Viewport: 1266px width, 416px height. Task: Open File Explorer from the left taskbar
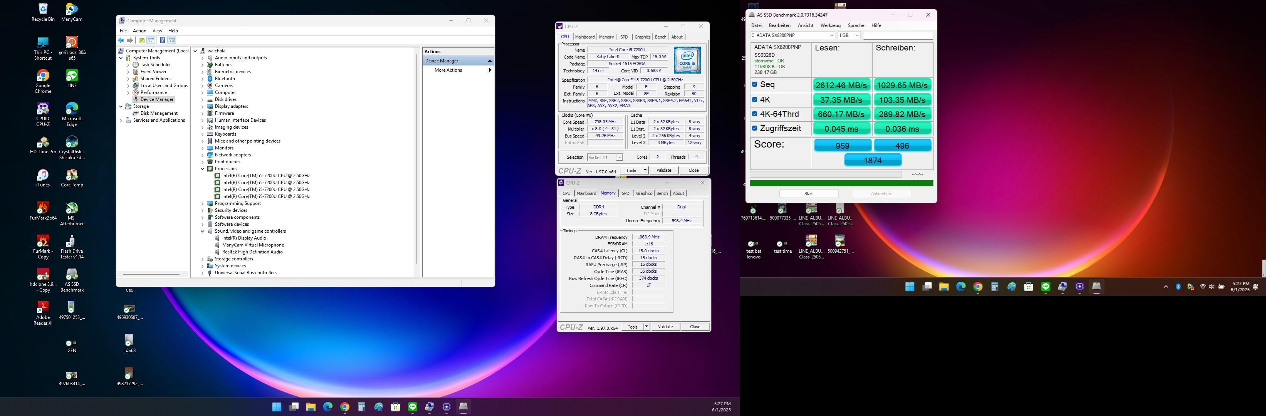tap(311, 407)
